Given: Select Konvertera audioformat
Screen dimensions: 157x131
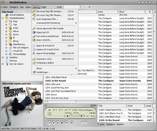Looking at the screenshot, I should [55, 36].
